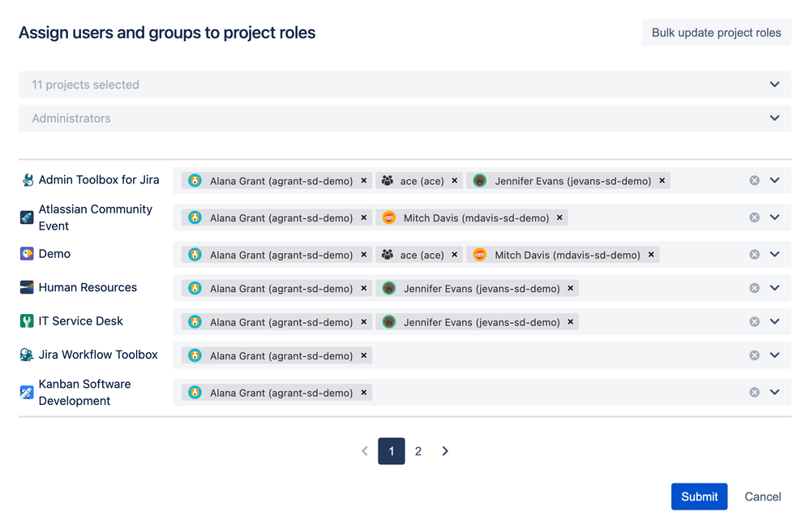Viewport: 810px width, 529px height.
Task: Go to page 2
Action: [x=418, y=451]
